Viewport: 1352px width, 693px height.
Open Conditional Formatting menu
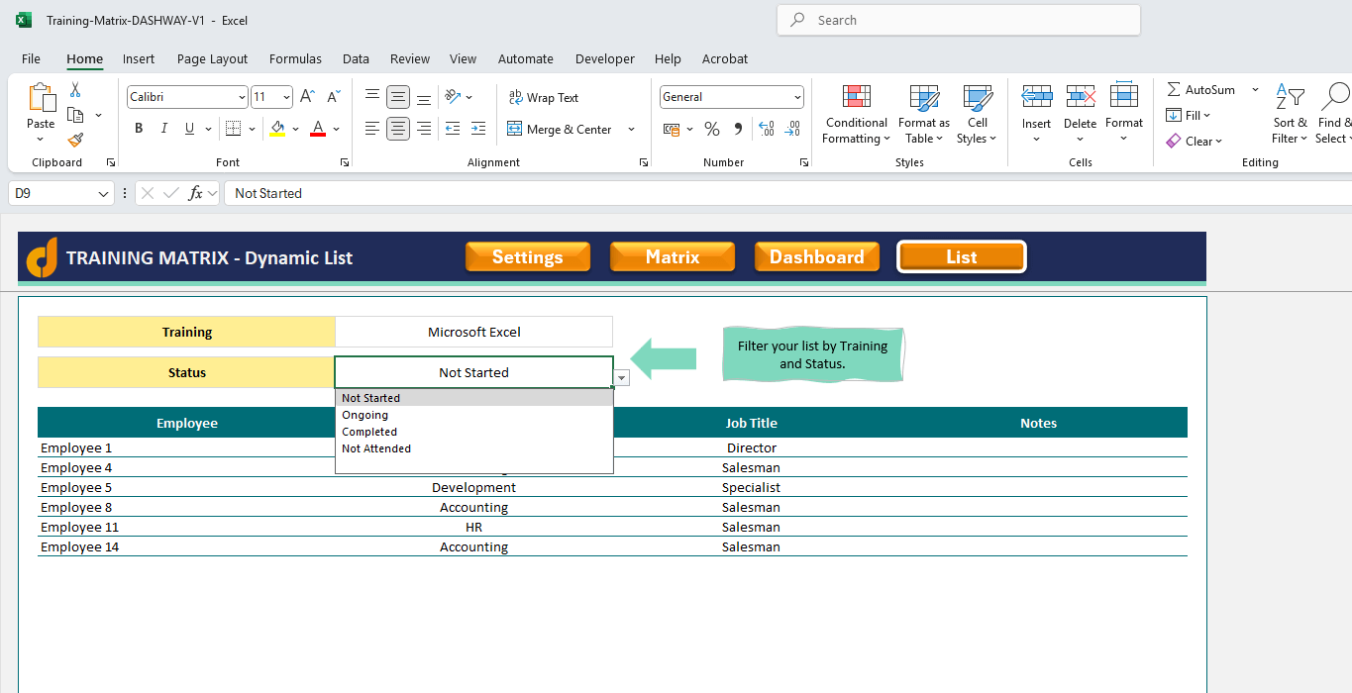click(857, 114)
